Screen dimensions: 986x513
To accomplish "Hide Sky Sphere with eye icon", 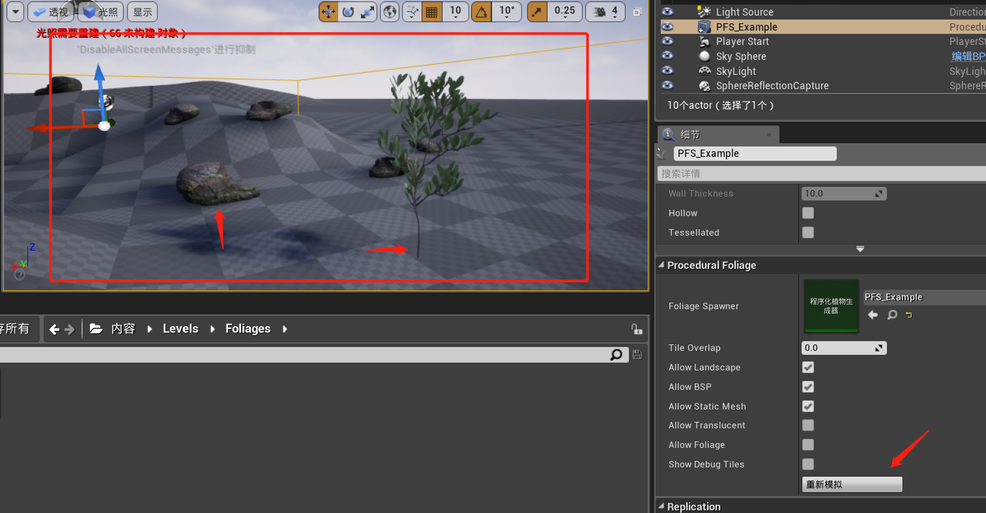I will [667, 56].
